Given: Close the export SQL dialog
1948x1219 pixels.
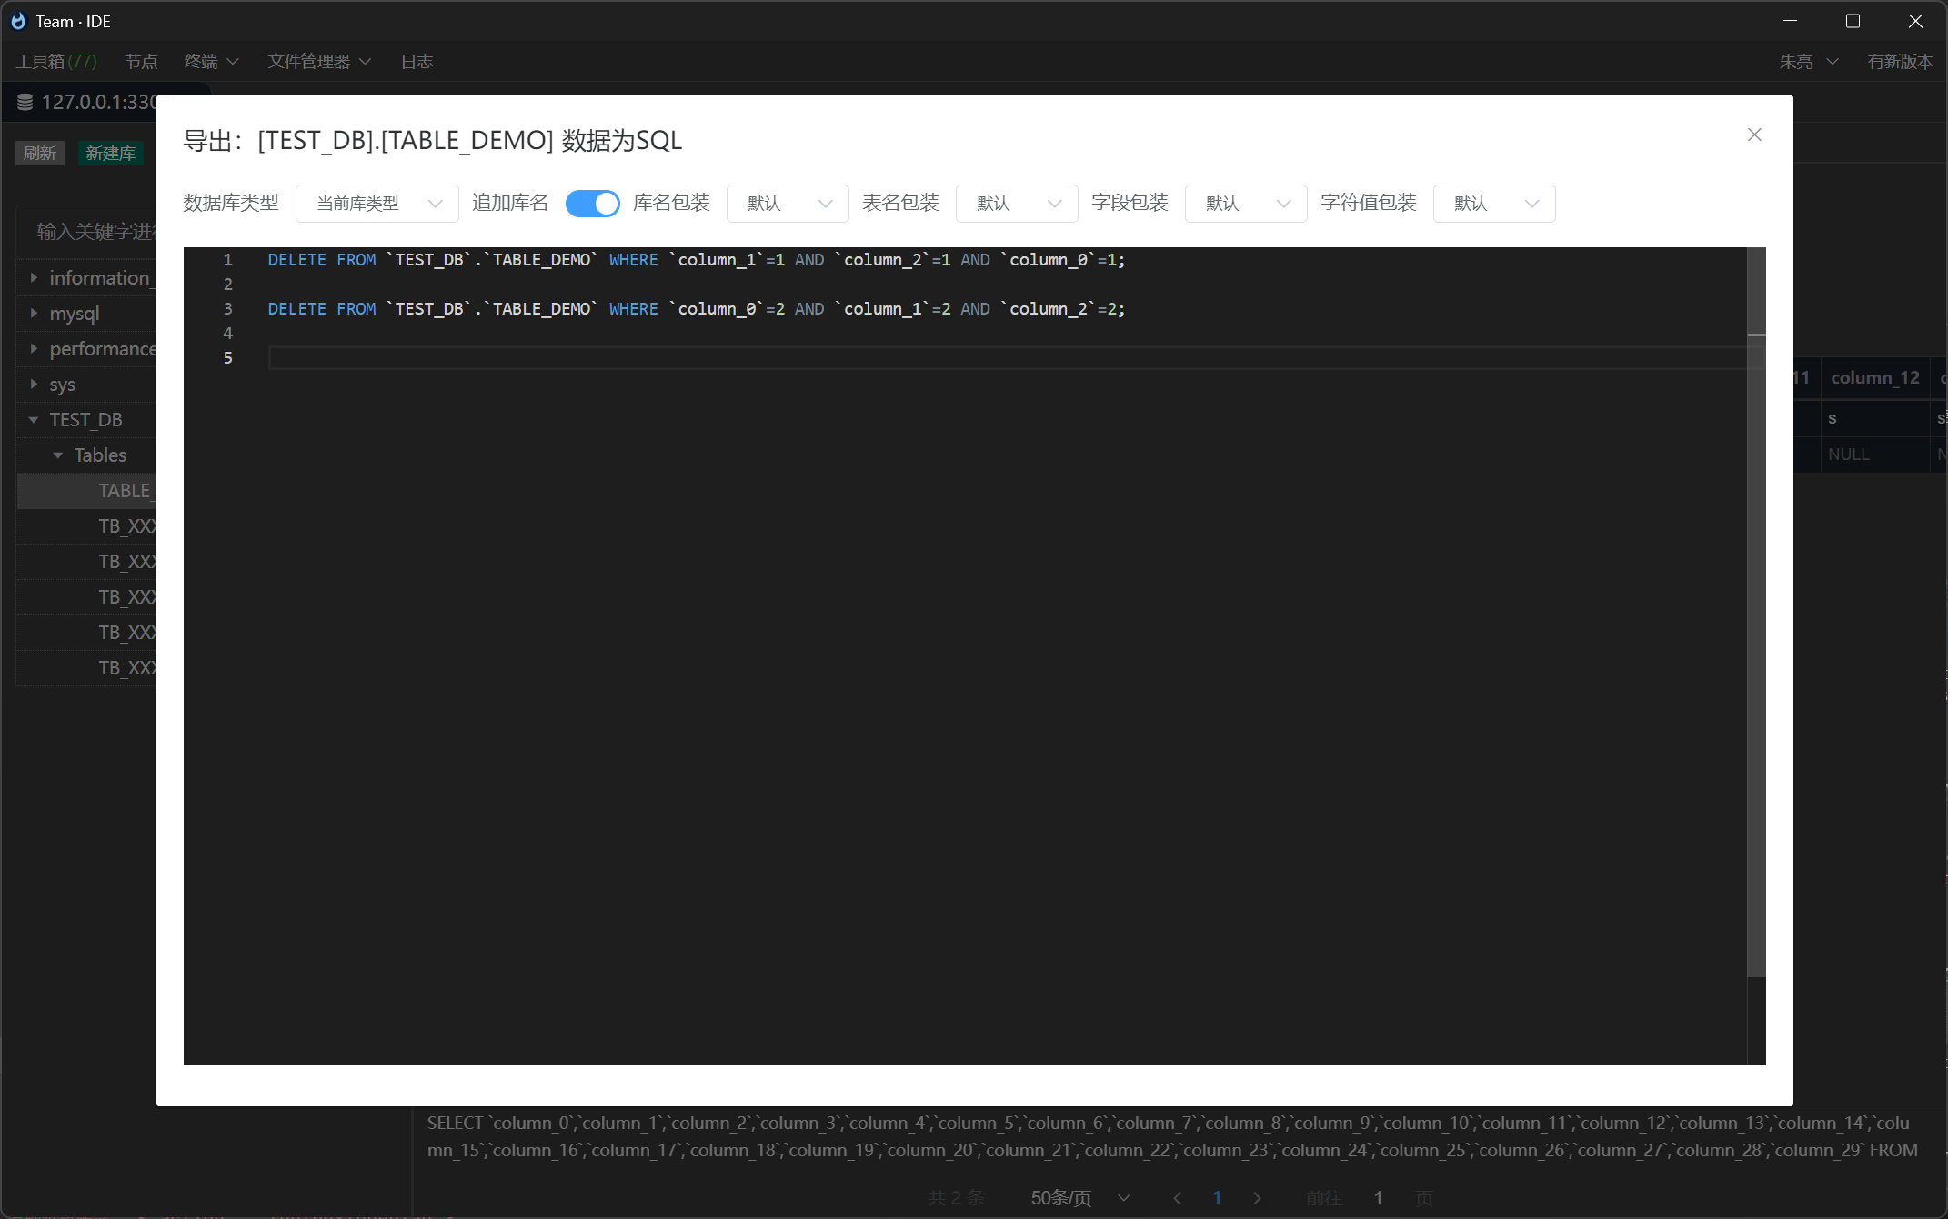Looking at the screenshot, I should coord(1754,135).
